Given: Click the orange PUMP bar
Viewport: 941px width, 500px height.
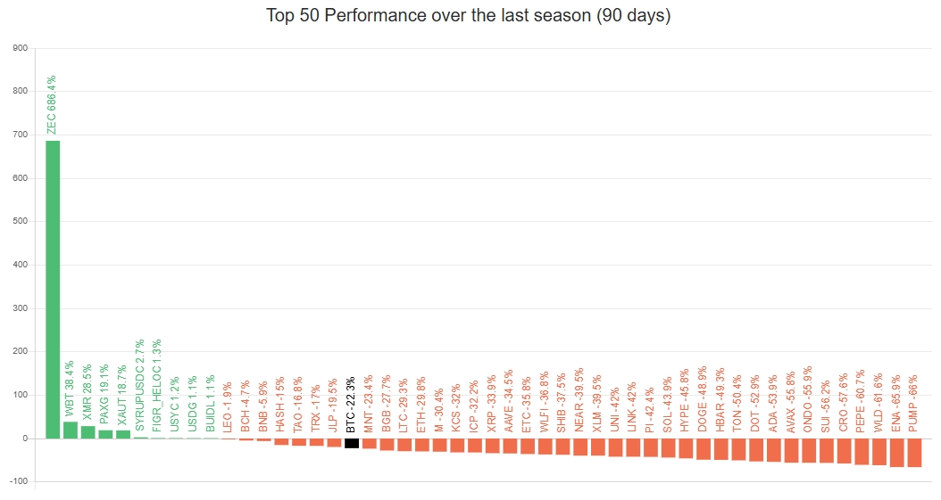Looking at the screenshot, I should click(913, 453).
